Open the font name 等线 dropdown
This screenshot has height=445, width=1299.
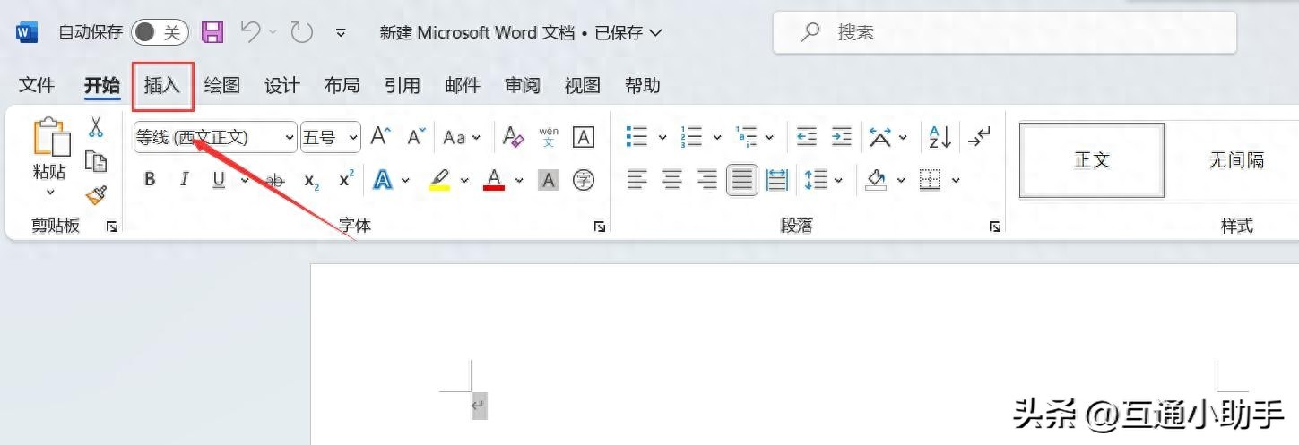pos(290,138)
